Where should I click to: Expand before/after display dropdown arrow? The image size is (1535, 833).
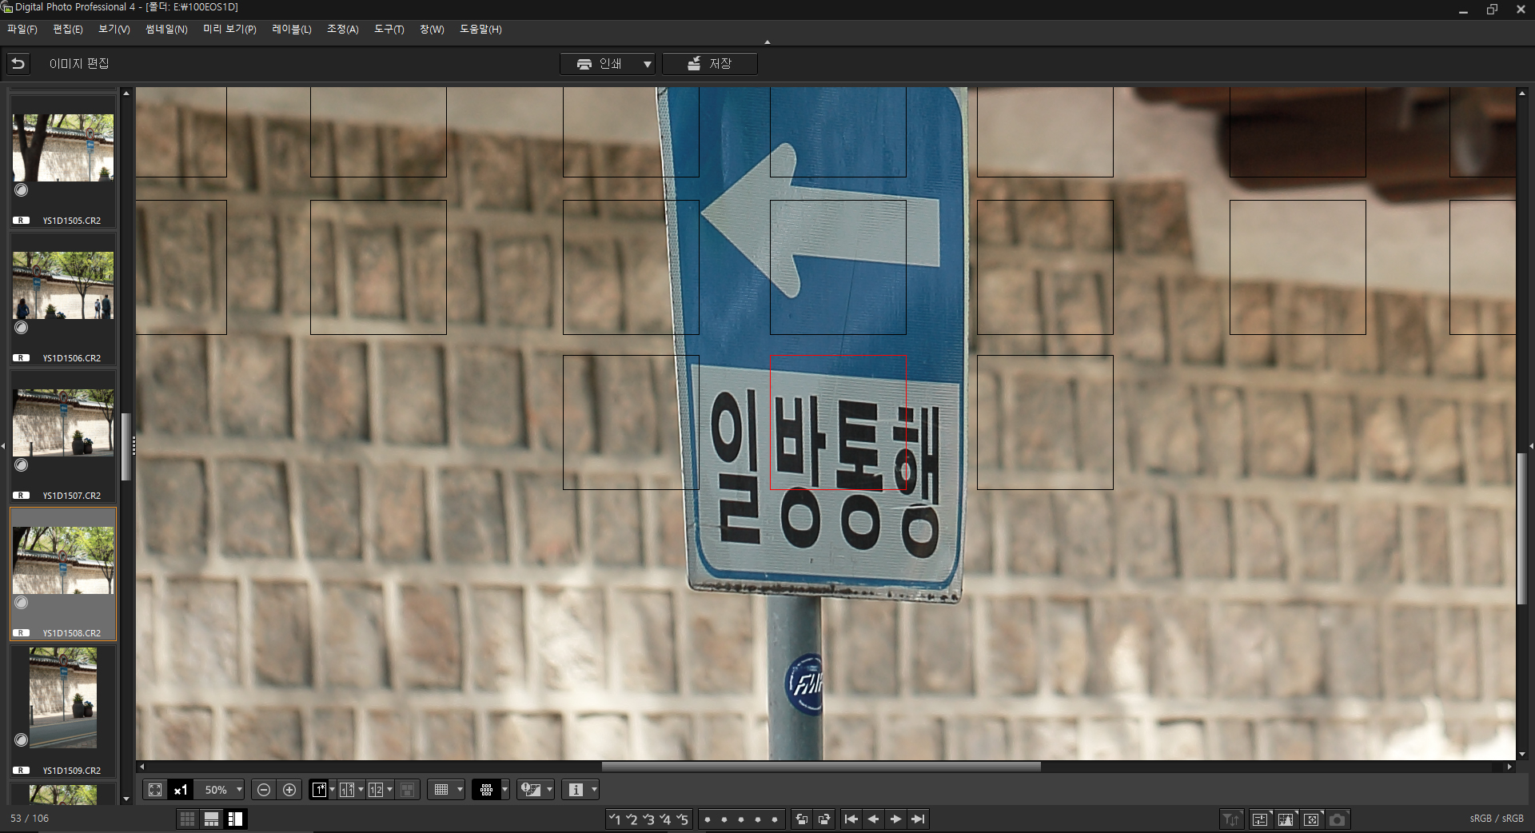click(361, 790)
